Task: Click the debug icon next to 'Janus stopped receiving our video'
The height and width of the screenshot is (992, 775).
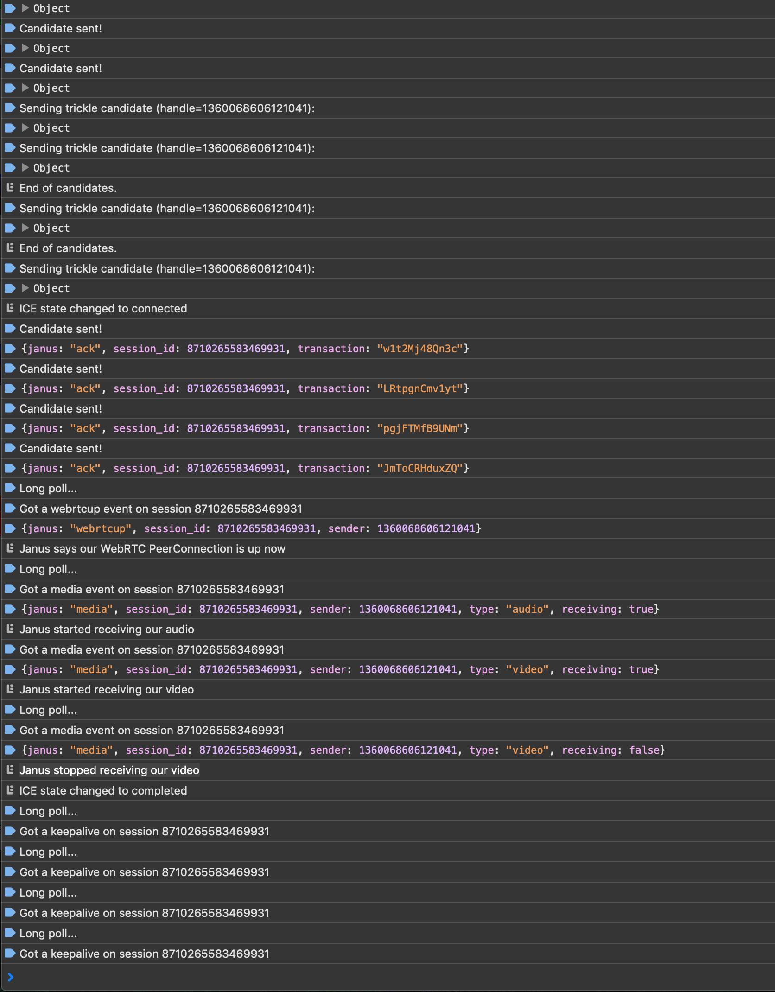Action: tap(10, 770)
